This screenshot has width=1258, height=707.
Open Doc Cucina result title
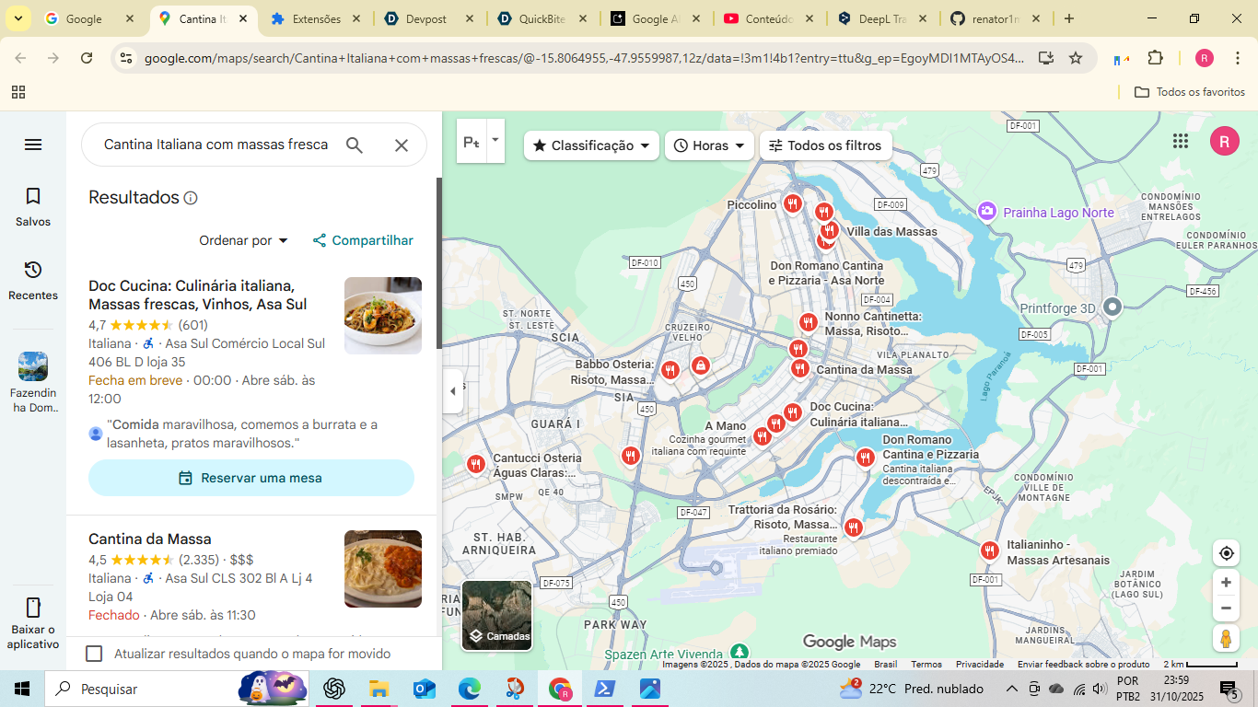198,295
